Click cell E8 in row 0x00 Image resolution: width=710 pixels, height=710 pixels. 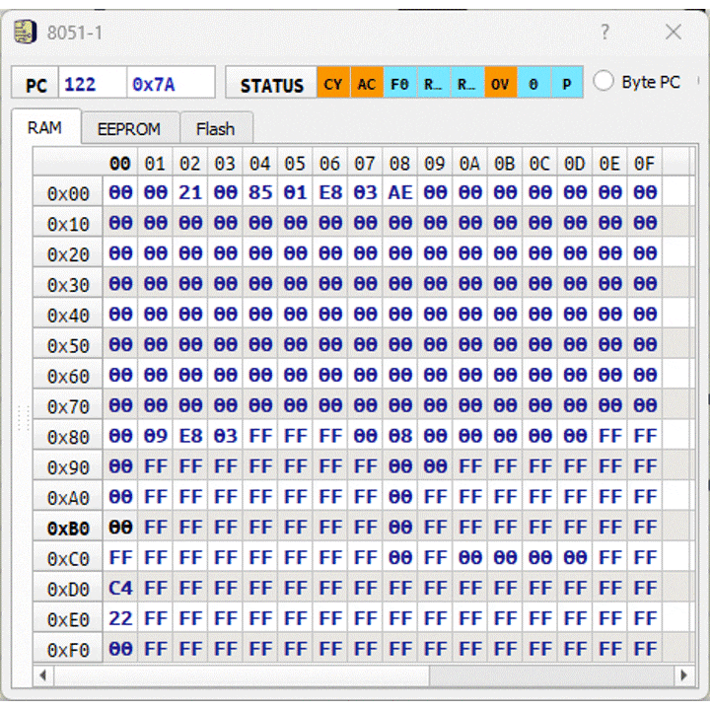click(330, 193)
